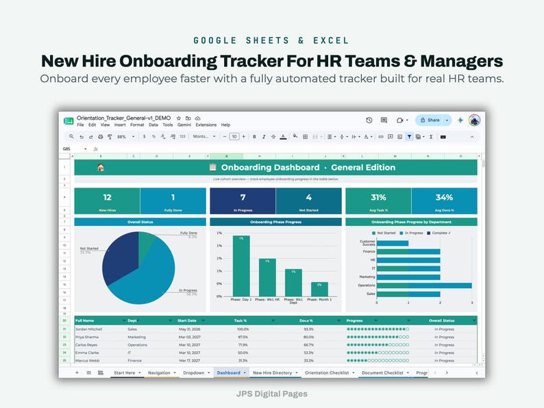Click the house icon in dashboard header
The height and width of the screenshot is (408, 544).
(x=101, y=168)
